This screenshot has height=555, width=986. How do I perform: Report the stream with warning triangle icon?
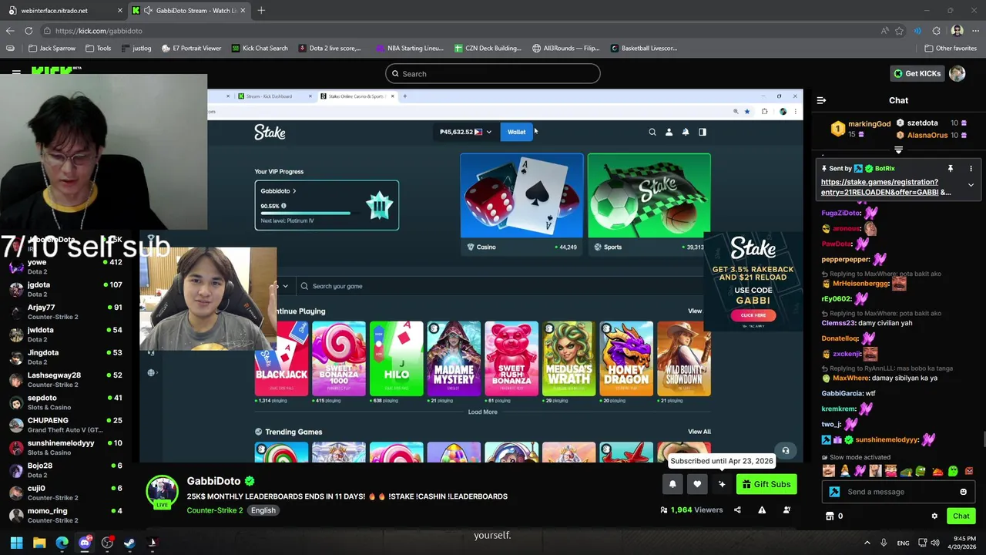tap(762, 510)
